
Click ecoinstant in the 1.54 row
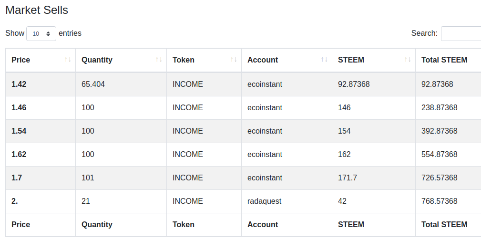[x=265, y=131]
